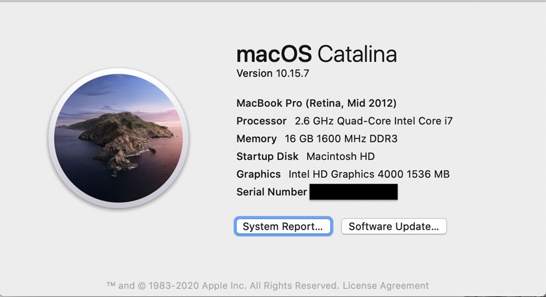This screenshot has width=546, height=297.
Task: Click the blacked-out serial number box
Action: coord(353,192)
